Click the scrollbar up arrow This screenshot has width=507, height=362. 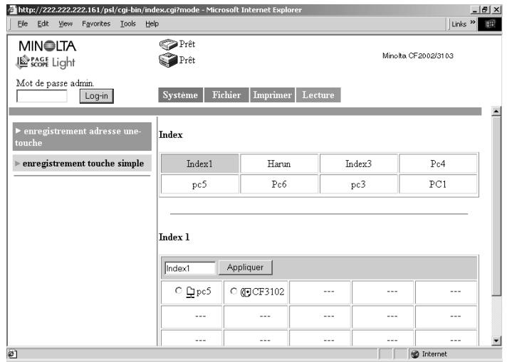(496, 112)
